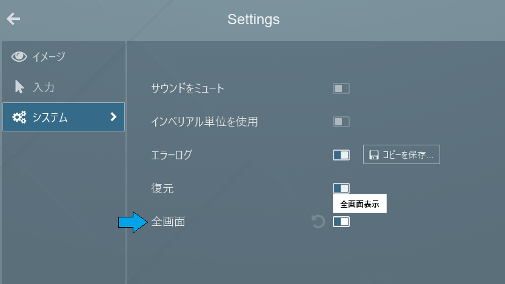Click the コピーを保存... button

[401, 154]
